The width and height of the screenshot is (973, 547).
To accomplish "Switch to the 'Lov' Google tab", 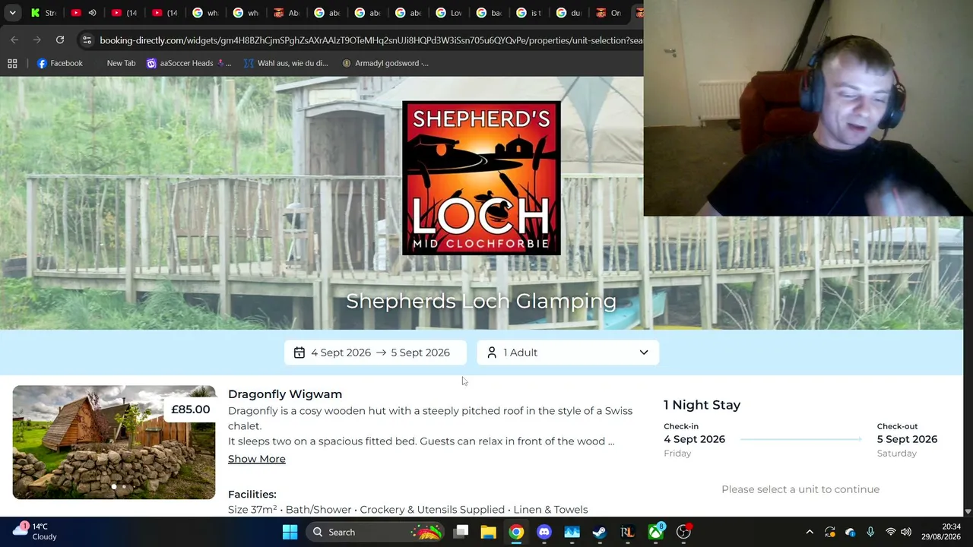I will point(448,13).
